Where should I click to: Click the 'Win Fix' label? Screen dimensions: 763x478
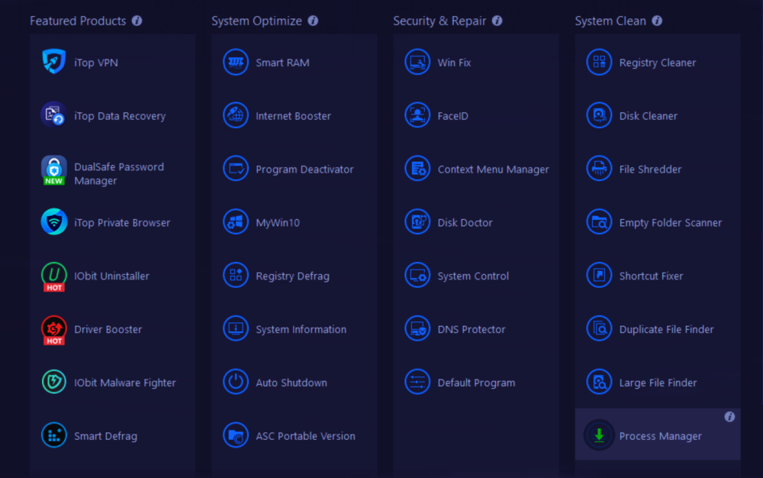coord(454,63)
